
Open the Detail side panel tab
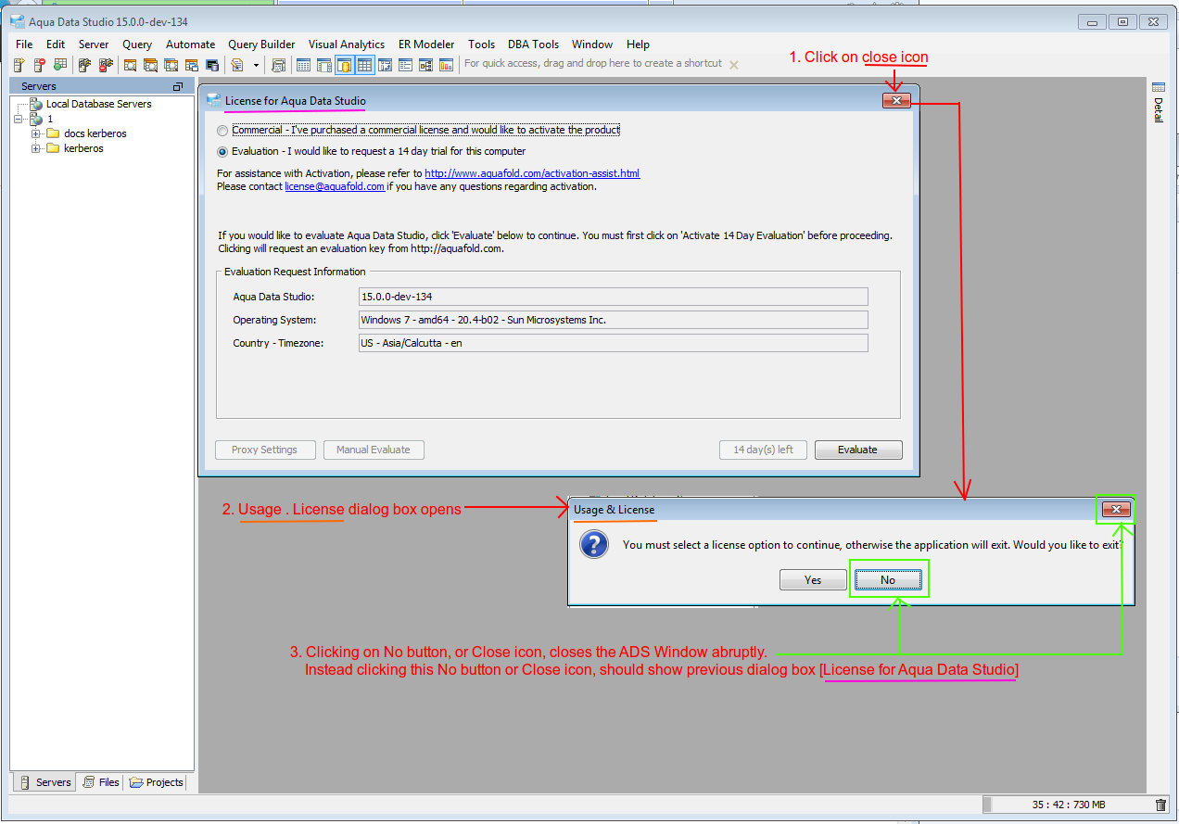(x=1158, y=104)
